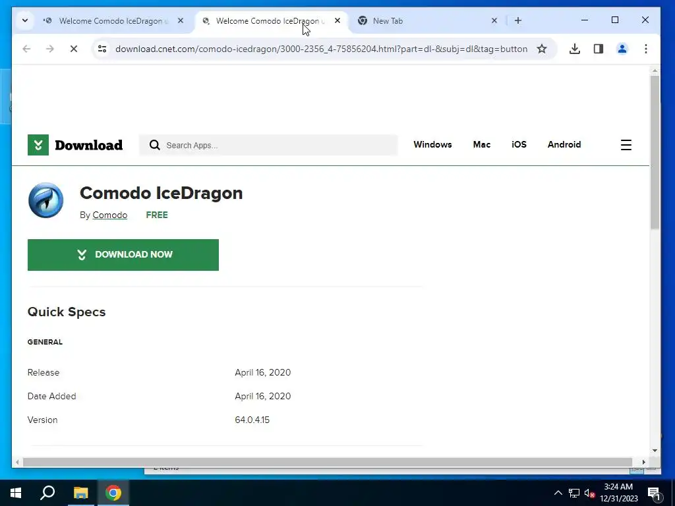
Task: Stop loading the page with X button
Action: pos(74,49)
